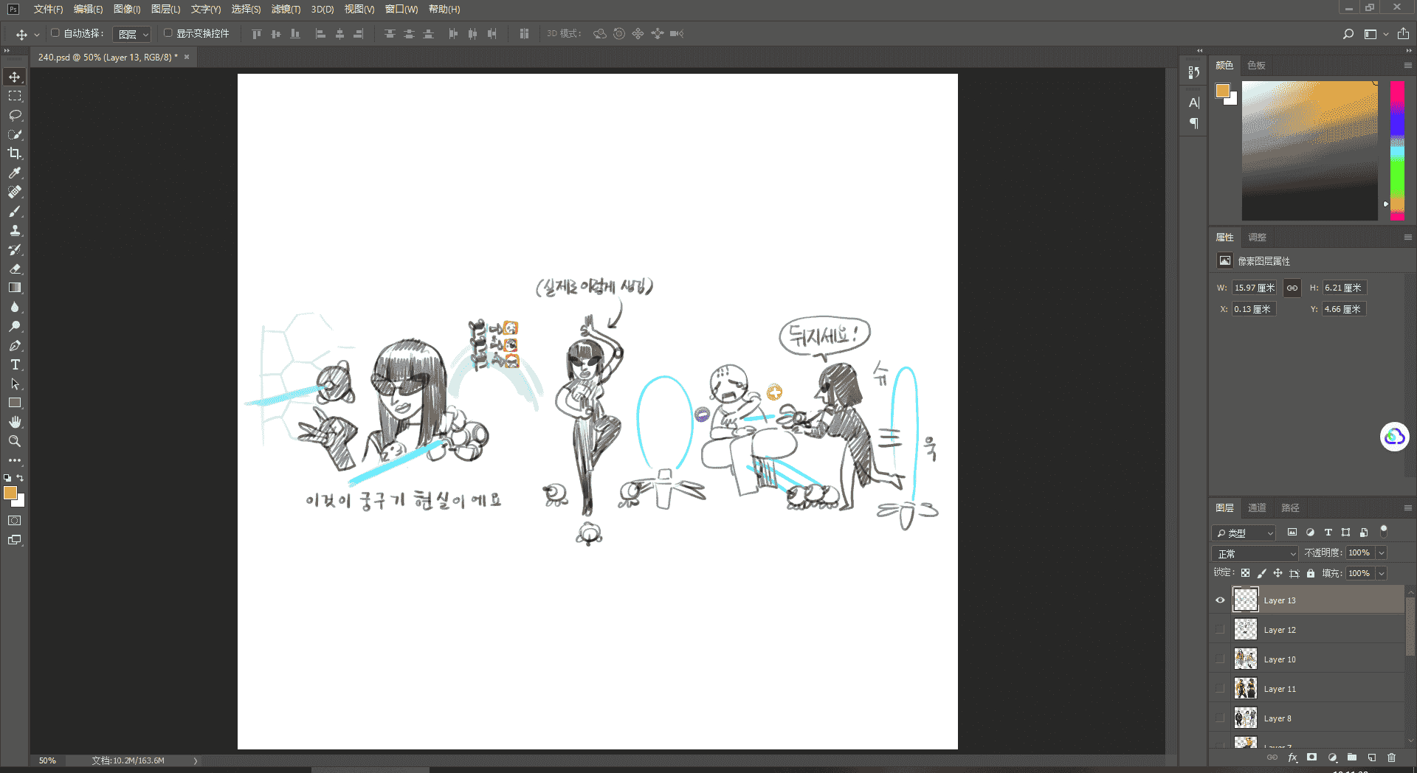The width and height of the screenshot is (1417, 773).
Task: Add layer style via fx icon
Action: [1292, 758]
